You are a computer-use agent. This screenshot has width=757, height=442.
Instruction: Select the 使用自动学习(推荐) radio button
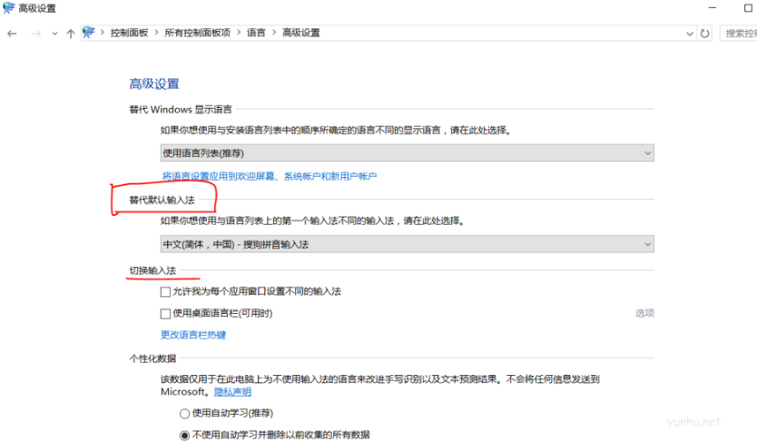click(x=184, y=414)
